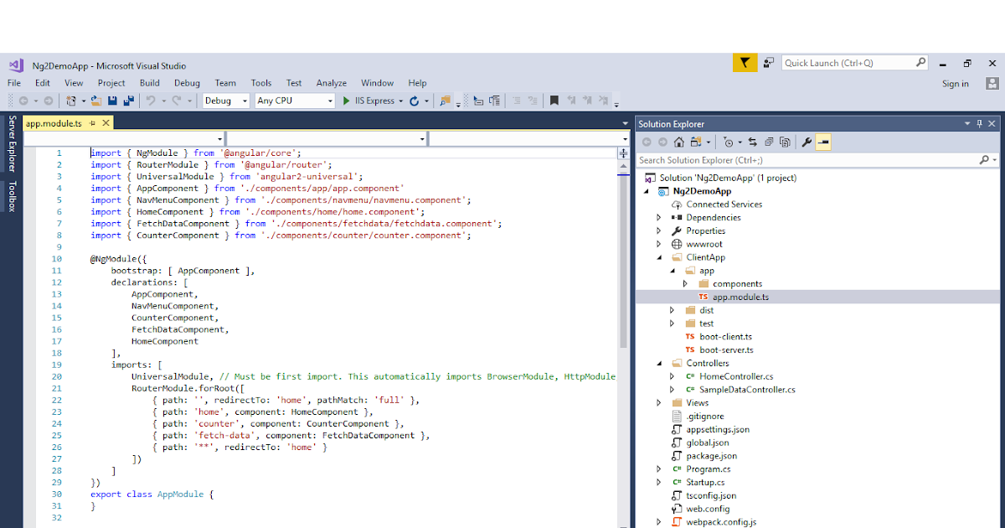Click Collapse All in Solution Explorer
The image size is (1005, 528).
point(769,143)
